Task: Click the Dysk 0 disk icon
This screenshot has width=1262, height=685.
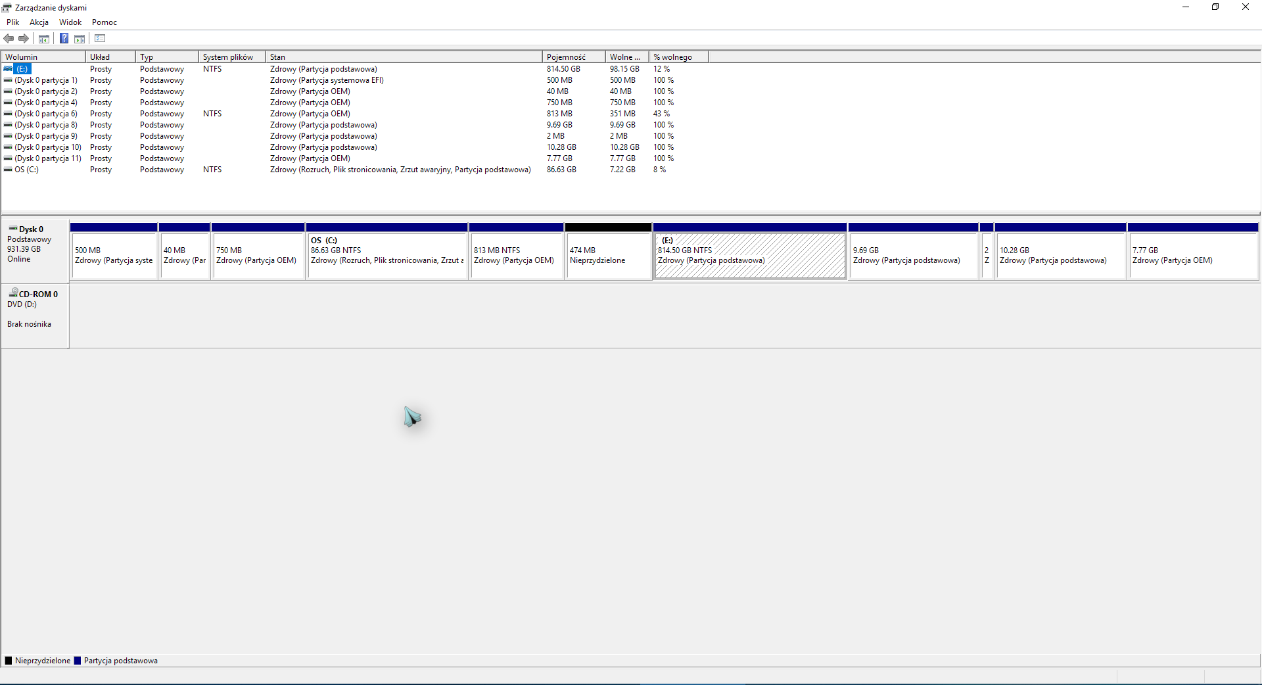Action: [12, 229]
